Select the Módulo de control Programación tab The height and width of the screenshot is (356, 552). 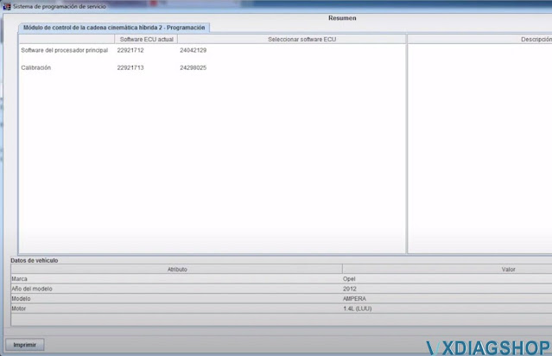tap(114, 28)
